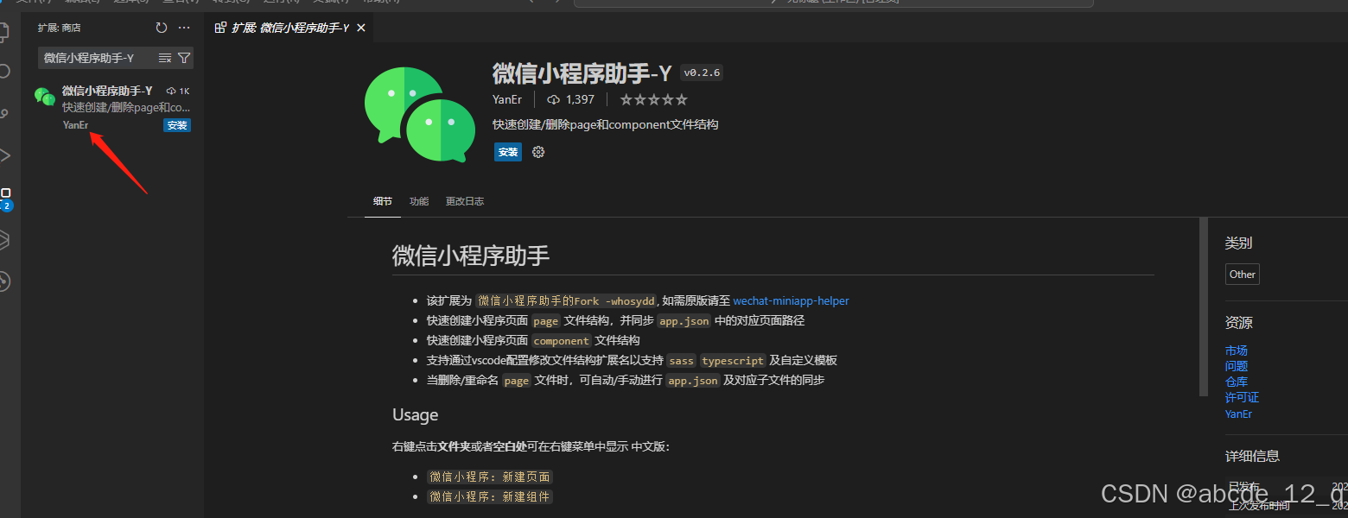
Task: Click the 微信小程序: 新建组件 code label
Action: 490,496
